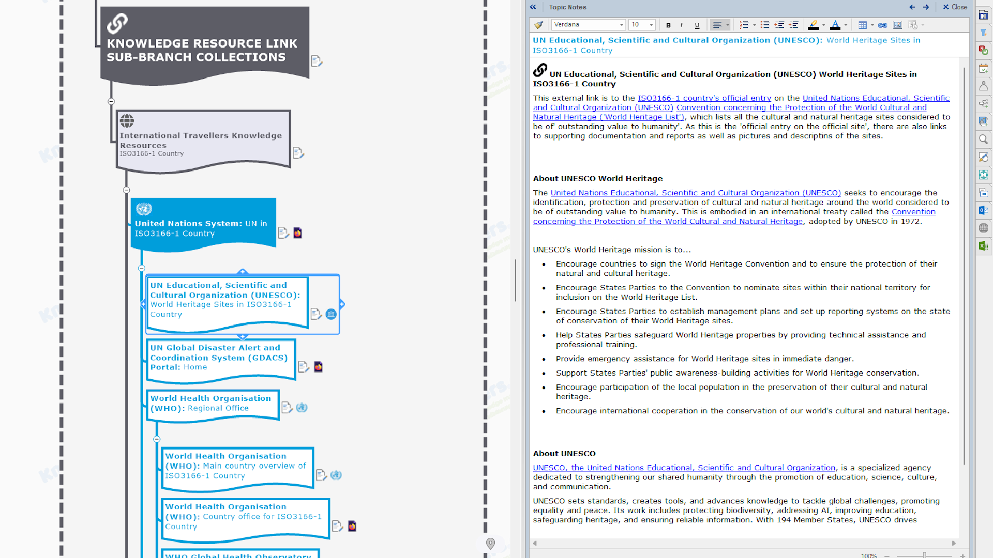Open the Verdana font dropdown
The height and width of the screenshot is (558, 993).
[x=621, y=25]
